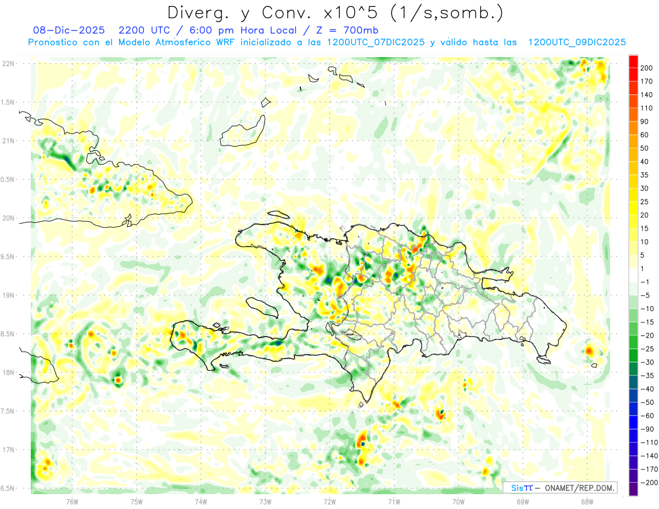Click the color bar value '-35'
Screen dimensions: 659x509
tap(648, 376)
